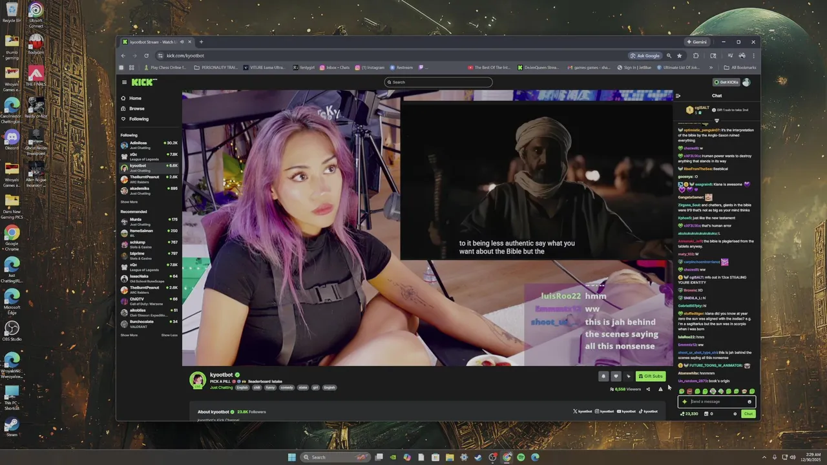Click the icon button beside Gift Subs
Viewport: 827px width, 465px height.
point(628,376)
